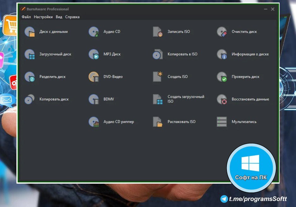Click the Диск с данными label
The width and height of the screenshot is (296, 207).
click(x=54, y=32)
